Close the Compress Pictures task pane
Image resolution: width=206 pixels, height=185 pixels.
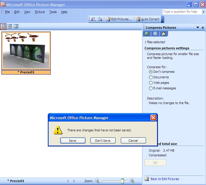(x=203, y=28)
